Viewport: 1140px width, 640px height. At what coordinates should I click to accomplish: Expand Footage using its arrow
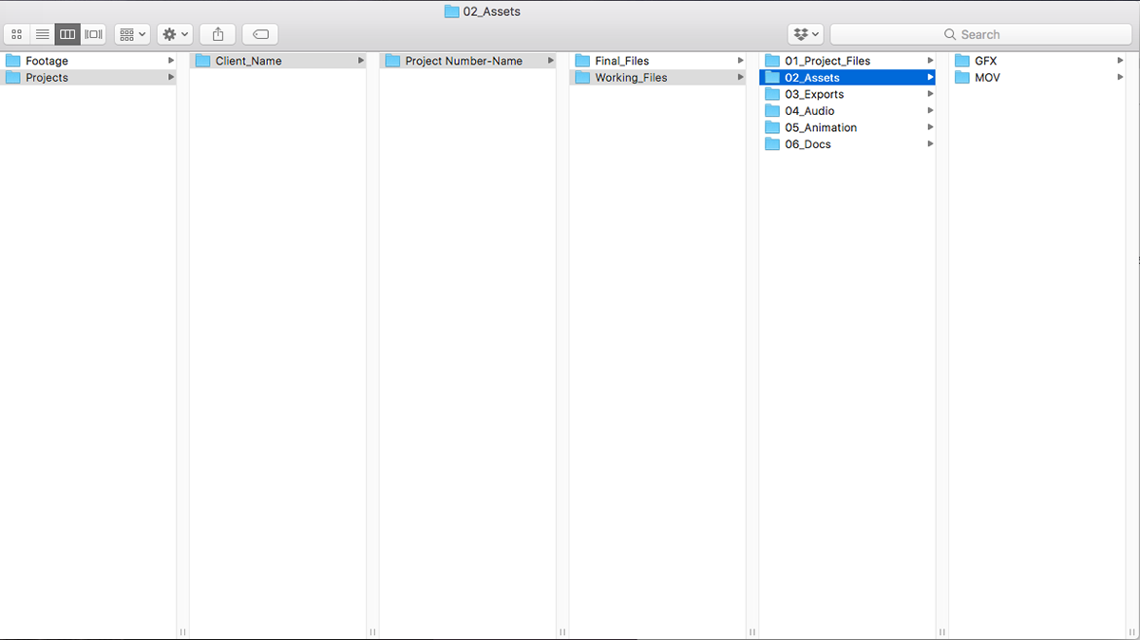(171, 61)
